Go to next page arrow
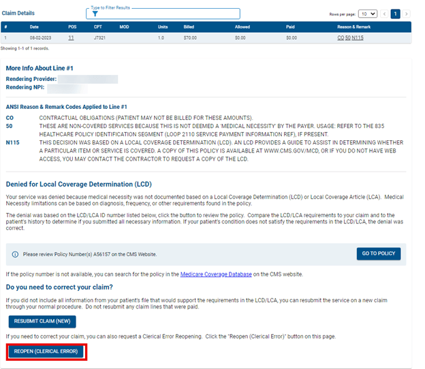This screenshot has height=369, width=425. tap(407, 14)
